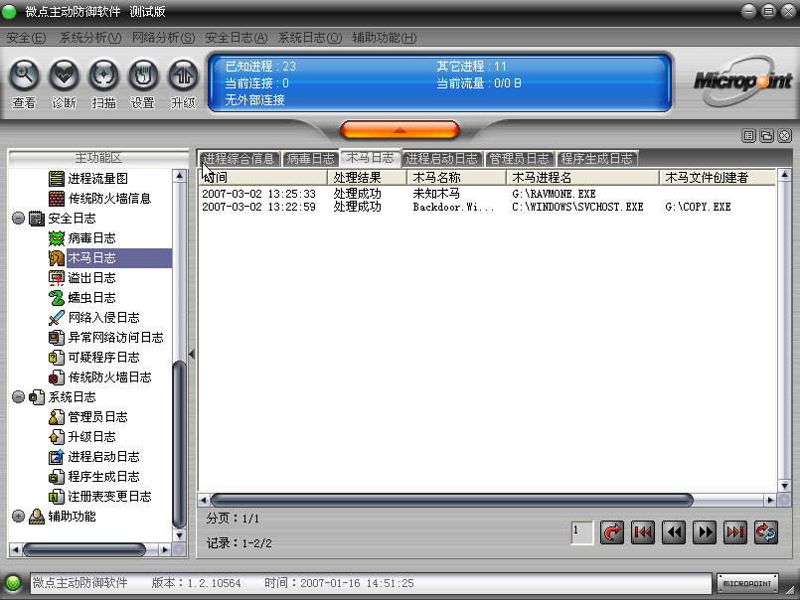Sort by the 木马名称 column header
The width and height of the screenshot is (800, 600).
click(456, 178)
